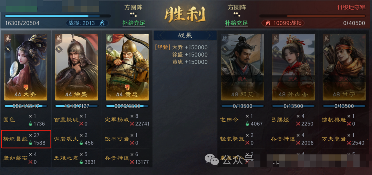The image size is (372, 175).
Task: Click the highlighted 横征暴敛 skill entry
Action: pyautogui.click(x=26, y=139)
